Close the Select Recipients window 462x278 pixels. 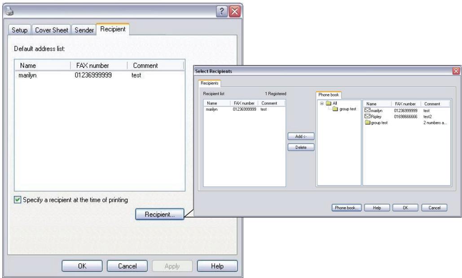[x=456, y=71]
